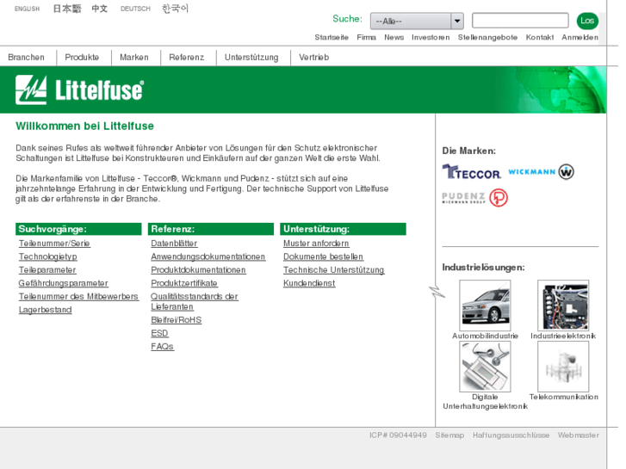Open the Vertrieb menu
The height and width of the screenshot is (469, 626).
(x=313, y=58)
